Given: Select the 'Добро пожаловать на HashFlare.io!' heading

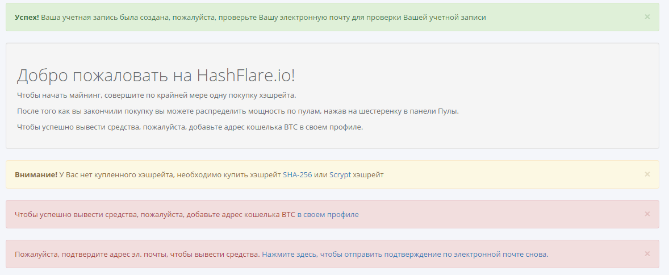Looking at the screenshot, I should (156, 76).
